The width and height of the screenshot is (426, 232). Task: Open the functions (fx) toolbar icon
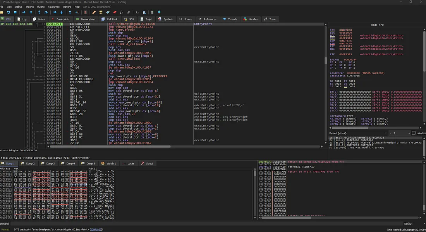click(x=122, y=12)
